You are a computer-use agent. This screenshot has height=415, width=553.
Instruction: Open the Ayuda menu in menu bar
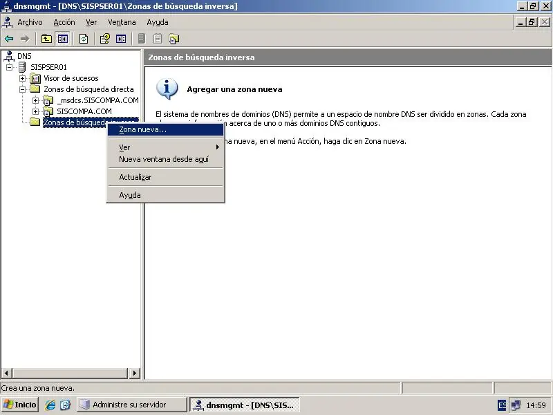tap(158, 22)
